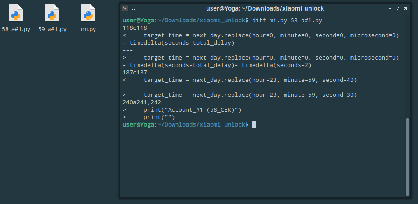Click the grid dots icon in terminal titlebar
The image size is (418, 204).
tap(133, 8)
